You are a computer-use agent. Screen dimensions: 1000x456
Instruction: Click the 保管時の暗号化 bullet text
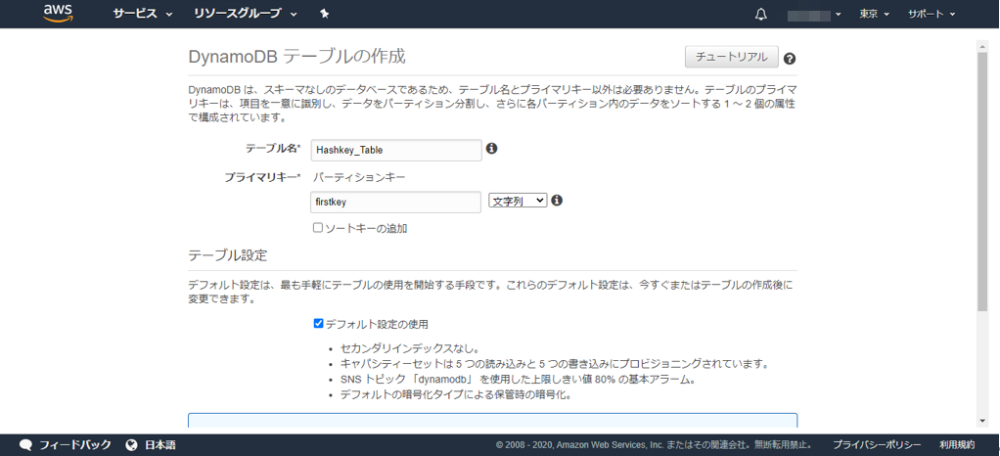[455, 394]
